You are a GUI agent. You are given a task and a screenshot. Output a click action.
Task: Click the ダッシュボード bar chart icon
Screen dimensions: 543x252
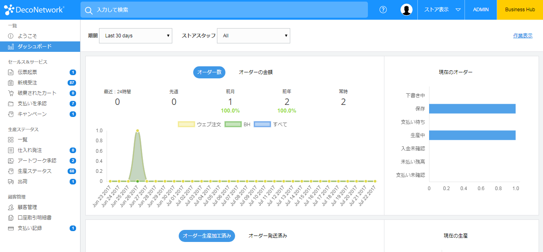coord(11,47)
